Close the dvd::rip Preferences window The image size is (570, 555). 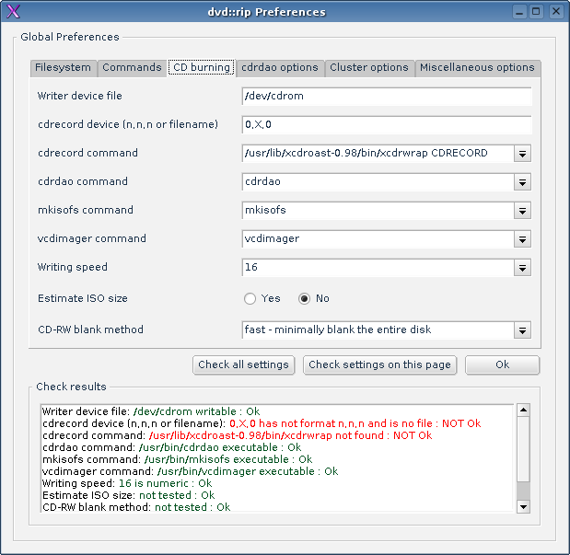556,12
